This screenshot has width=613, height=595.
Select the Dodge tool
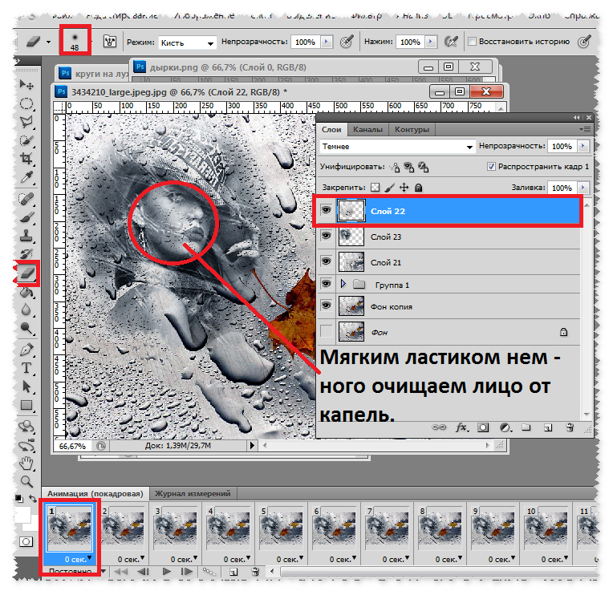[x=26, y=328]
